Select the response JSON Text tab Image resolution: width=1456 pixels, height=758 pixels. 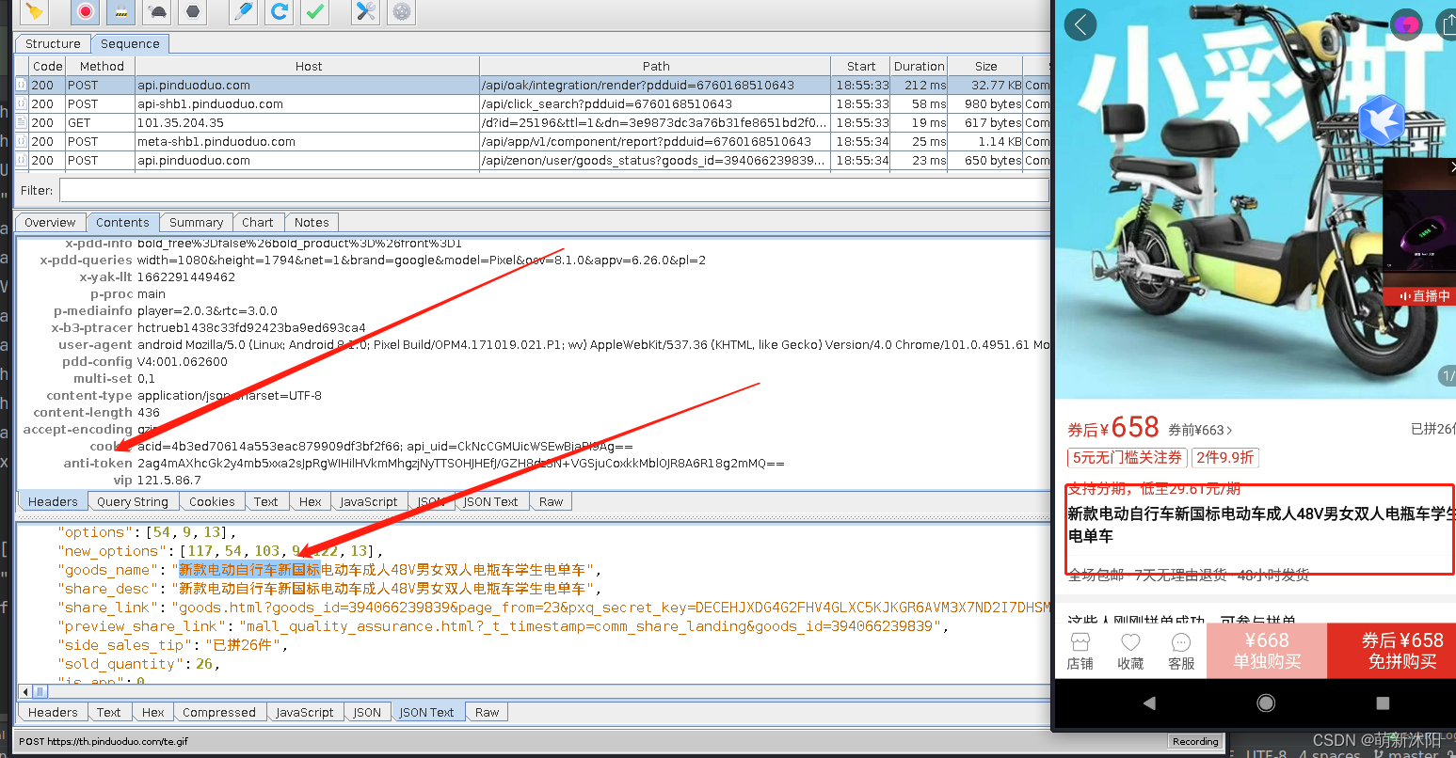(426, 712)
